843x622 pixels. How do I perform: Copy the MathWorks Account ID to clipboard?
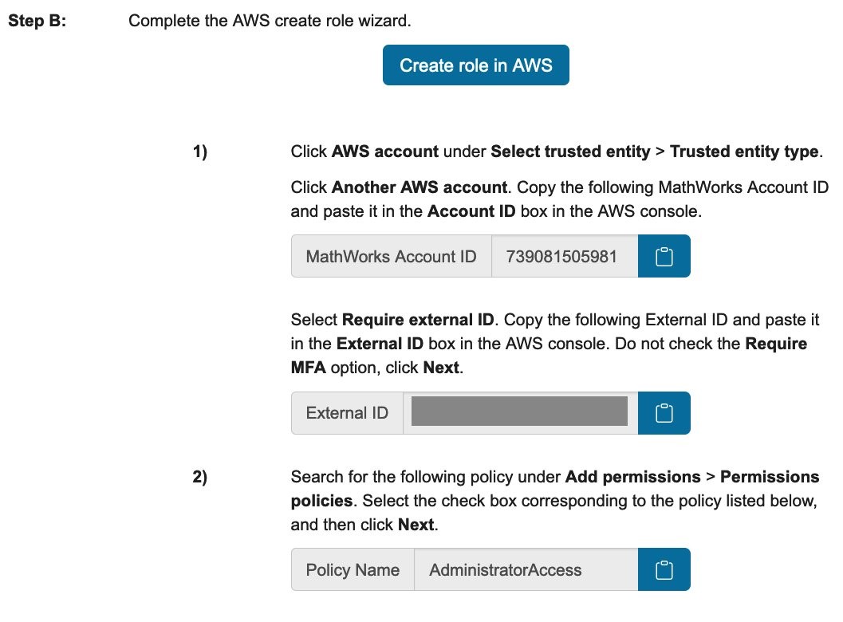coord(664,256)
